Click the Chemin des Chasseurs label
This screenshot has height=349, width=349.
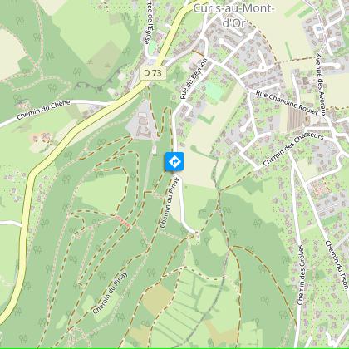click(293, 150)
